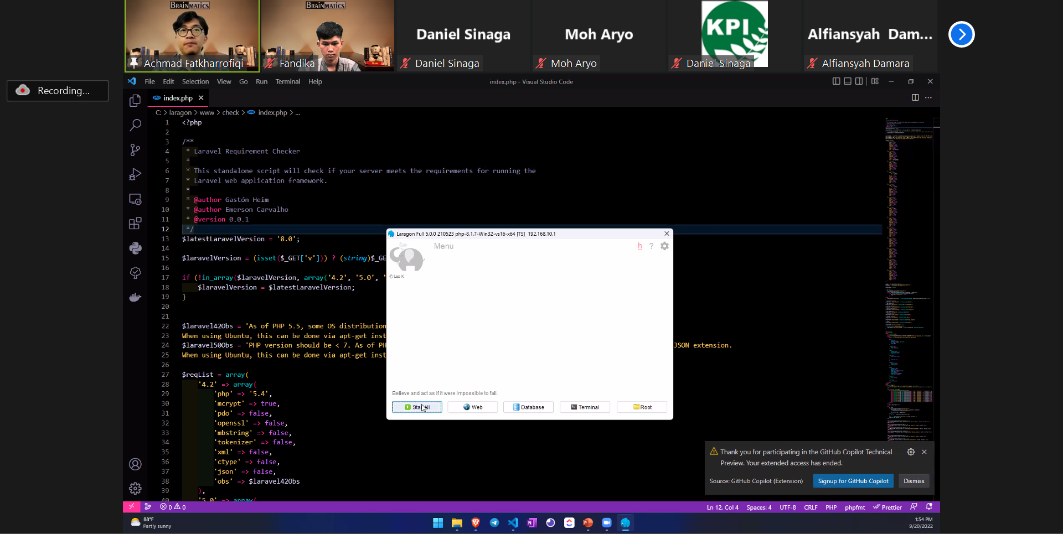Screen dimensions: 1063x534
Task: Toggle the primary side bar layout
Action: 836,81
